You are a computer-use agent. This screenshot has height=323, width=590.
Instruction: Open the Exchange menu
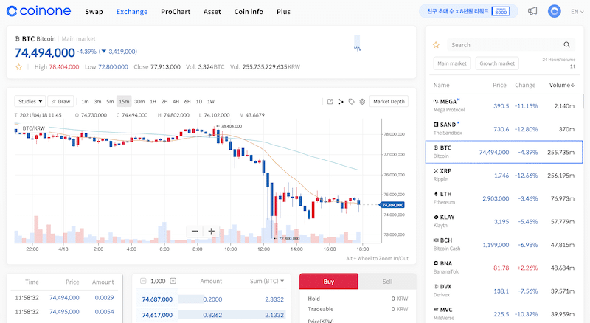(132, 12)
